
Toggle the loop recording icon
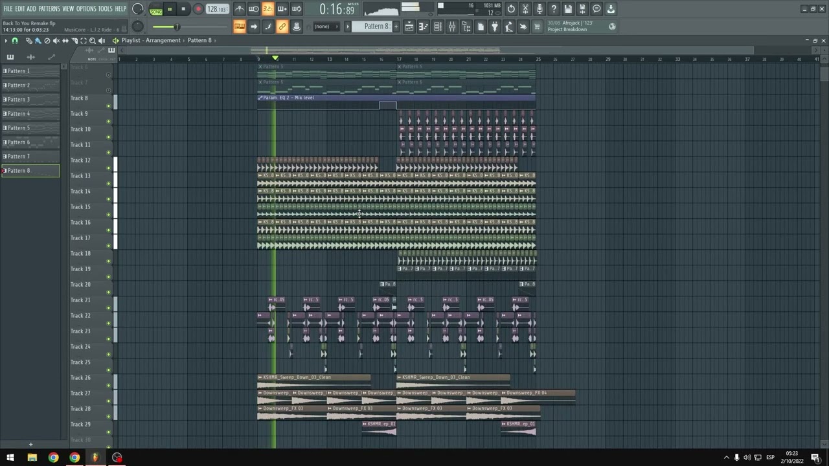(297, 9)
